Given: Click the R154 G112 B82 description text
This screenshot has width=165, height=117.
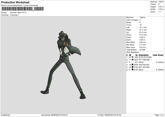Looking at the screenshot, I should (x=145, y=57).
